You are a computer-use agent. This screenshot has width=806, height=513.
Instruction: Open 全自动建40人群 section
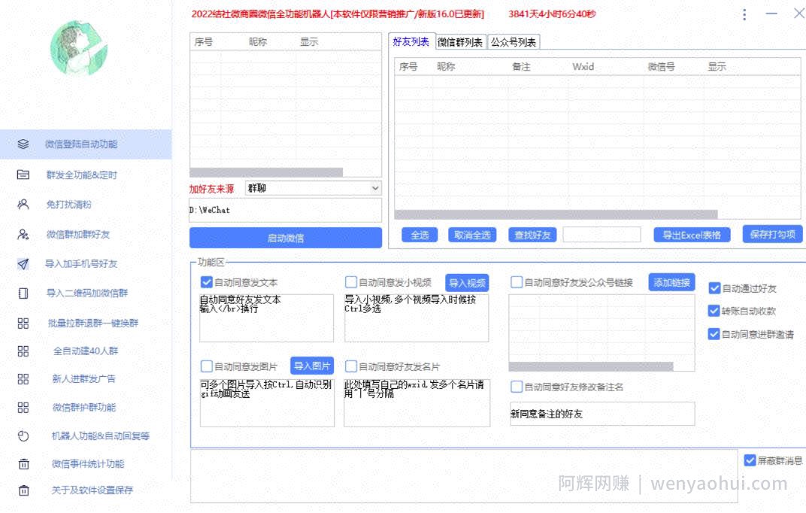coord(86,351)
